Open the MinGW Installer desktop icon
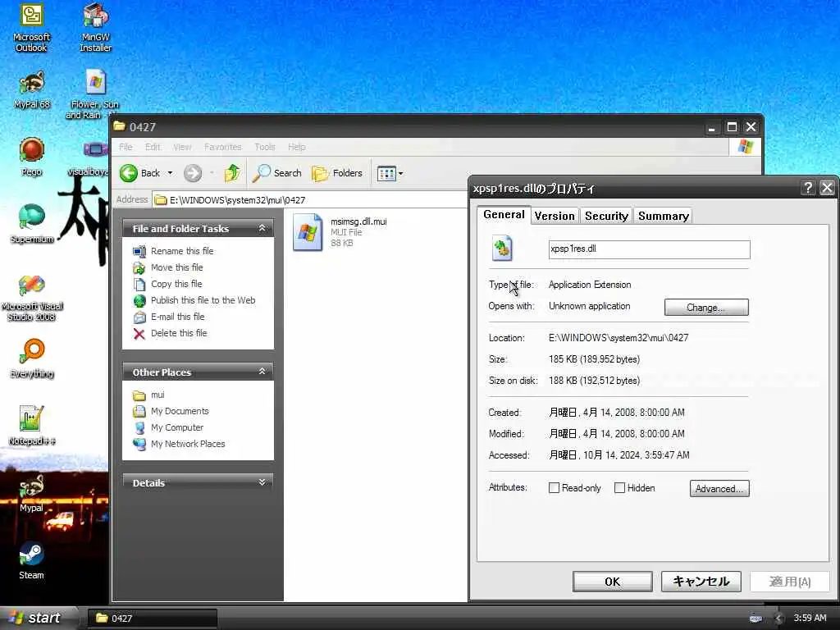 (x=95, y=27)
